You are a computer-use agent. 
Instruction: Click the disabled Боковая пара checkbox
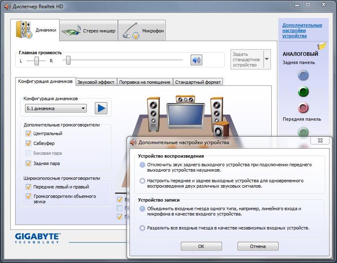click(x=28, y=153)
